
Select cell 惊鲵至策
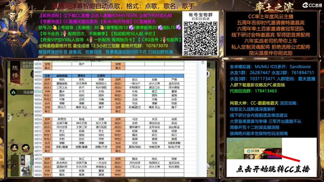click(154, 147)
